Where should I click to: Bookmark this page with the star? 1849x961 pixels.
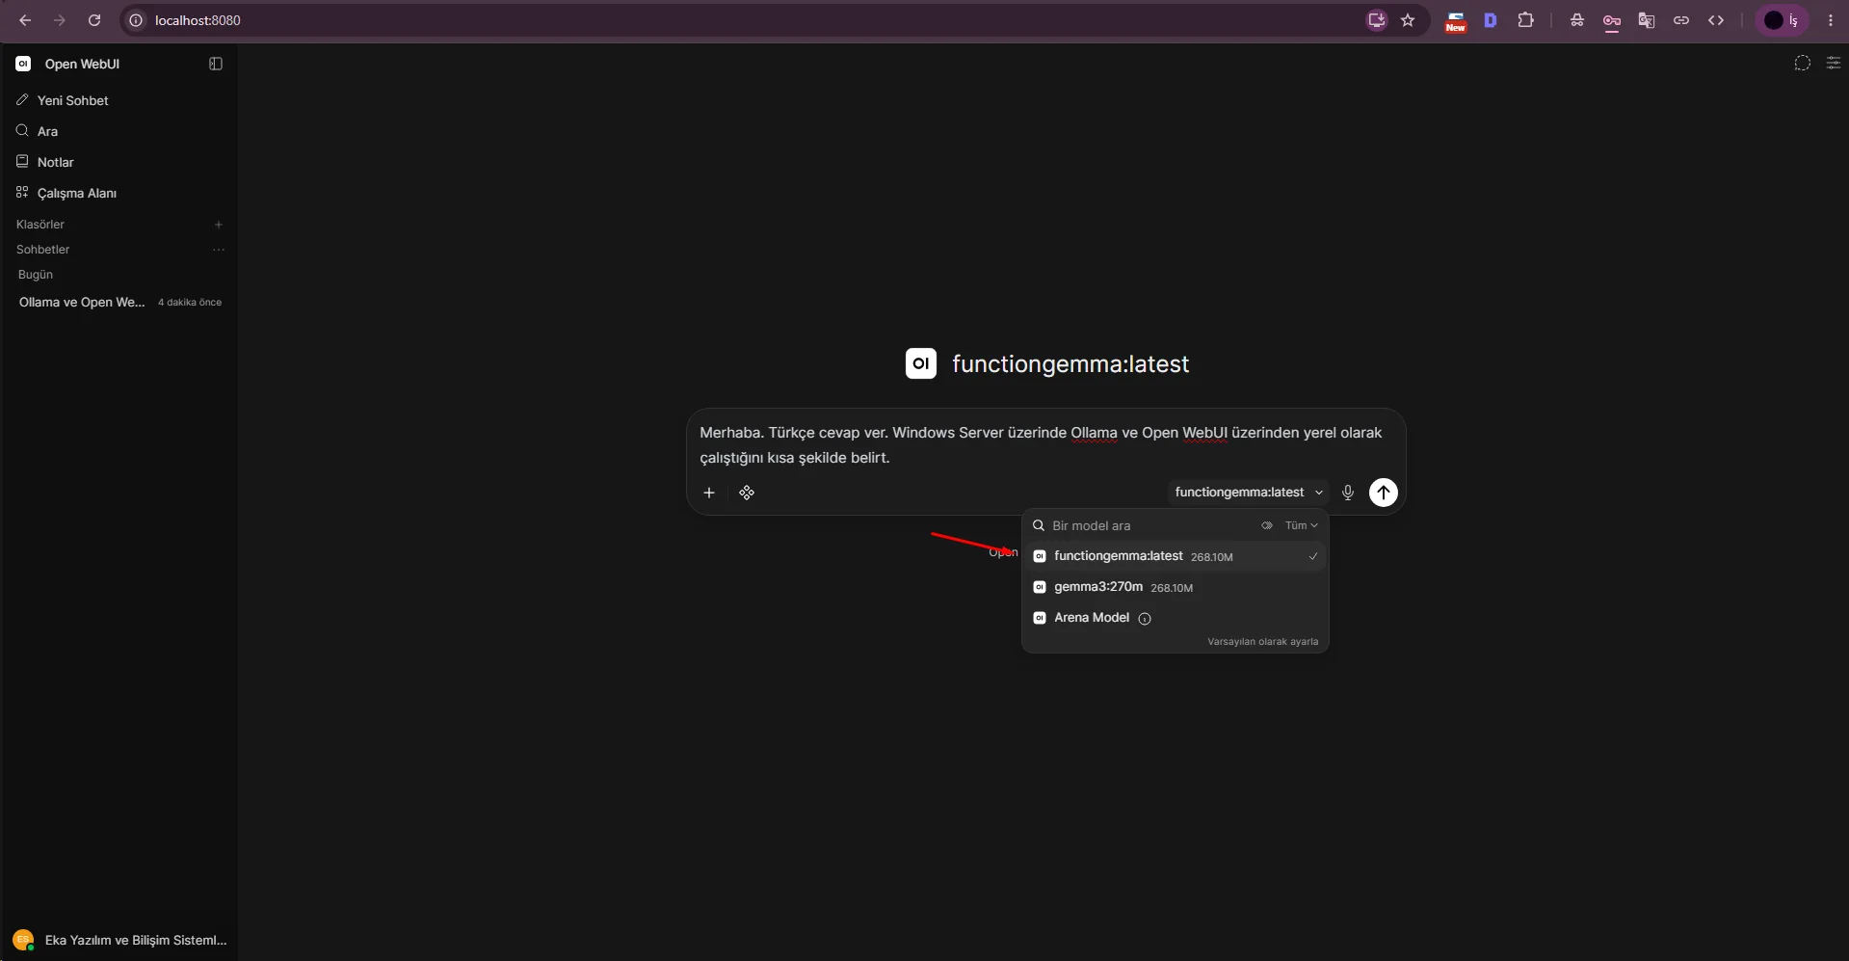1408,20
